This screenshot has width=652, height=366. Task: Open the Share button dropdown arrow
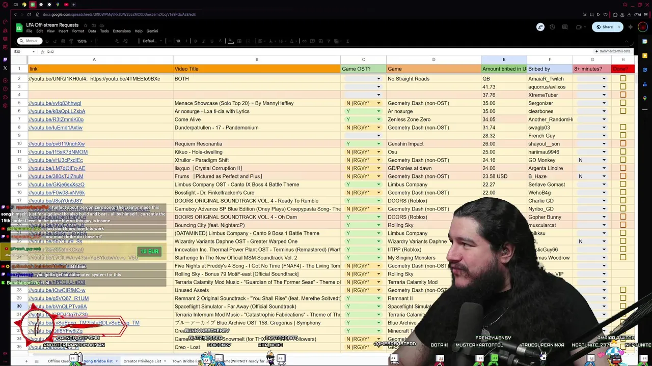pos(619,27)
